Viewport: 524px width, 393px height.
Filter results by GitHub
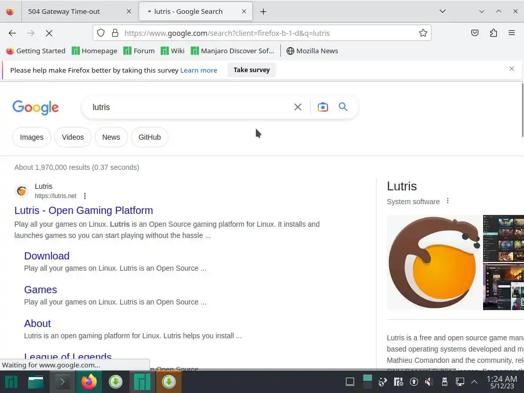pyautogui.click(x=149, y=137)
